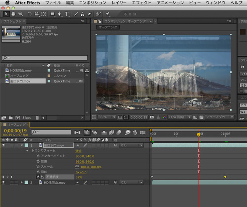Screen dimensions: 247x207
Task: Click the auto-keyframe stopwatch icon in timeline
Action: click(135, 132)
